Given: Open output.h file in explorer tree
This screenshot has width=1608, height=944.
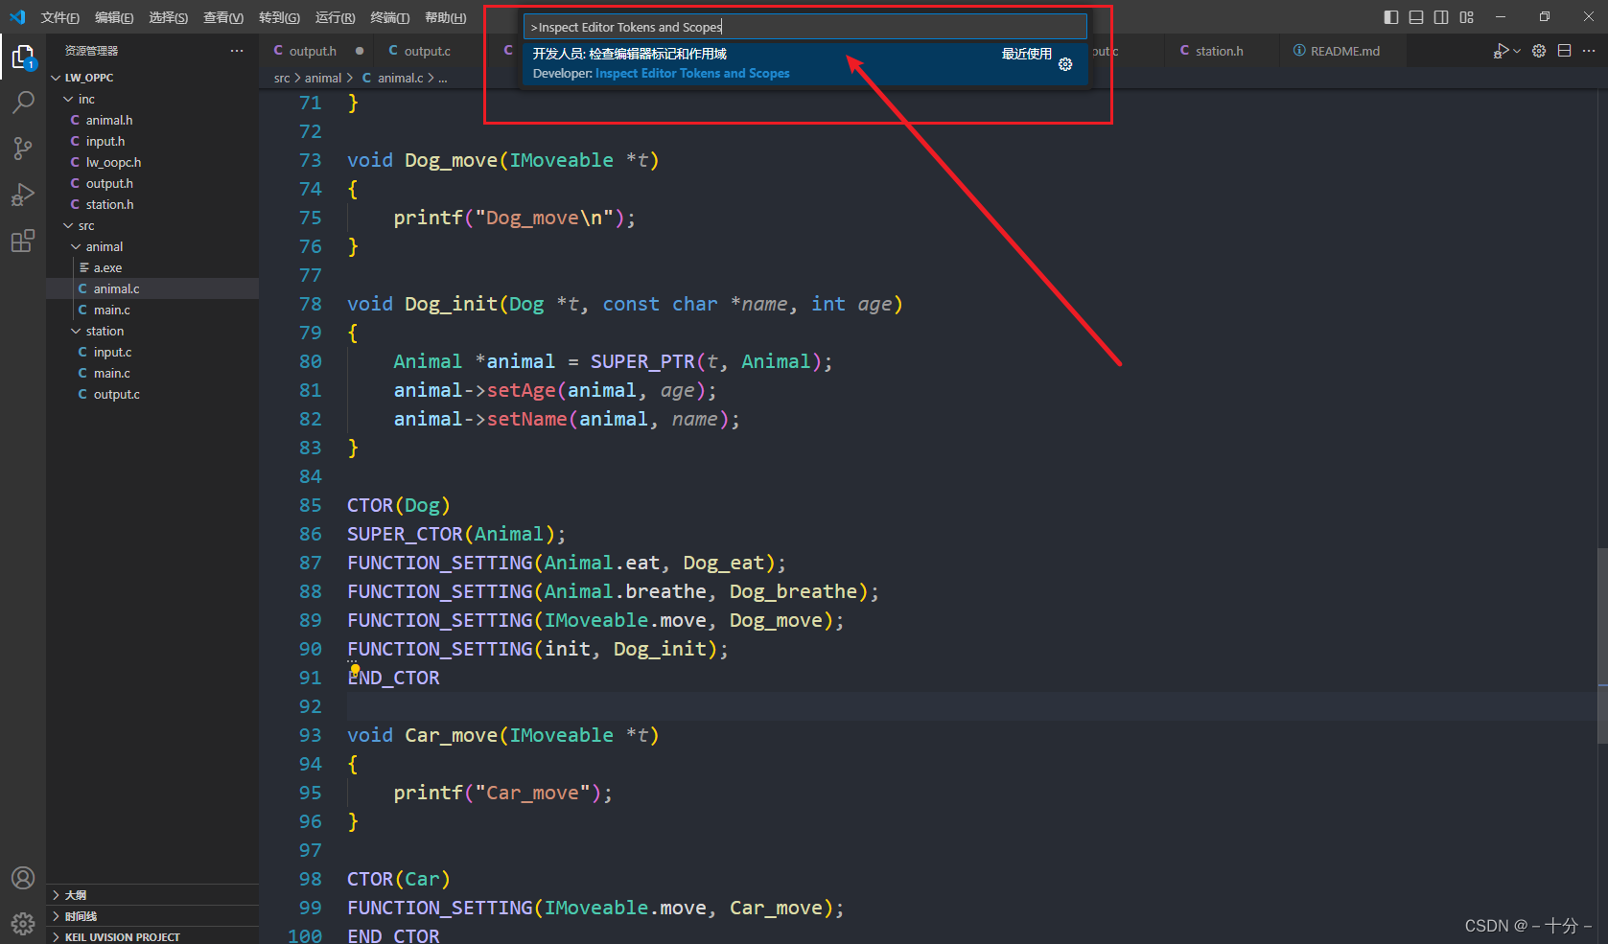Looking at the screenshot, I should point(153,183).
